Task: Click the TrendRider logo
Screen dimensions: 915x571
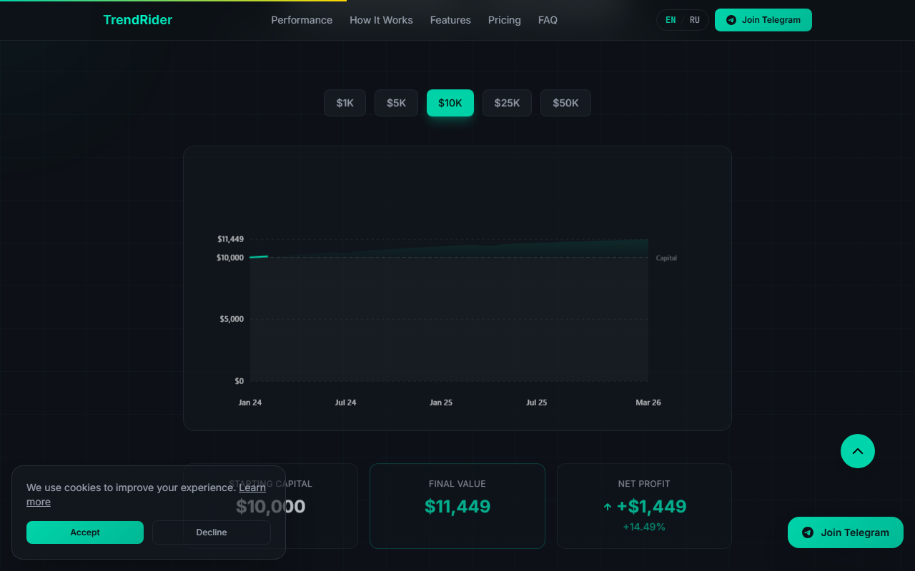Action: (137, 20)
